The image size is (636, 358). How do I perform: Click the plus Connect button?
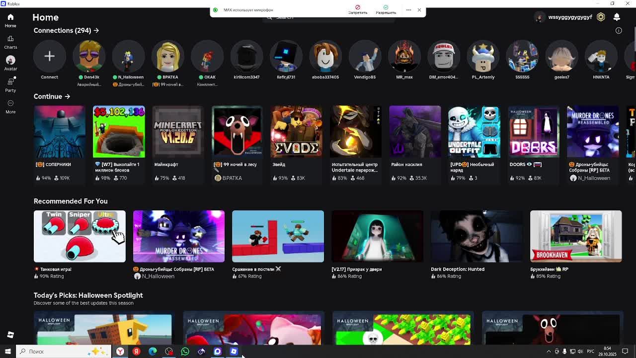(x=49, y=56)
